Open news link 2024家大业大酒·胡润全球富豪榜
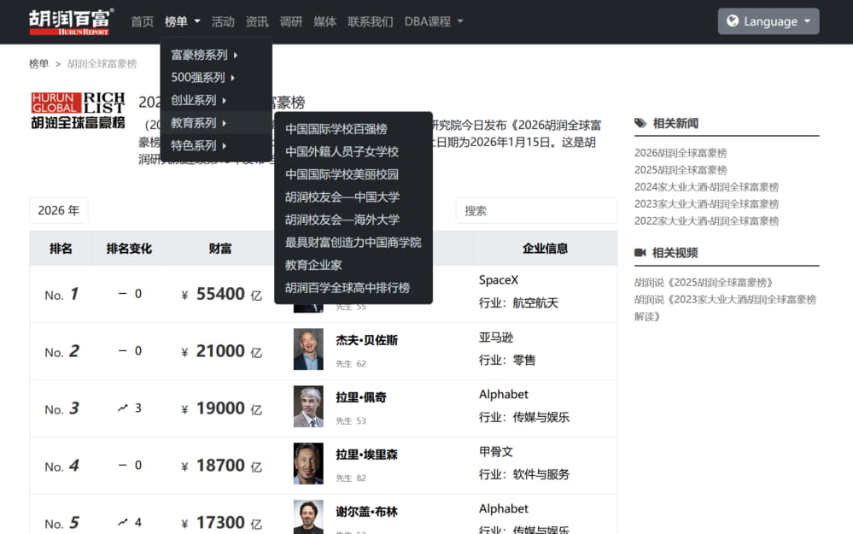The height and width of the screenshot is (534, 853). (707, 187)
